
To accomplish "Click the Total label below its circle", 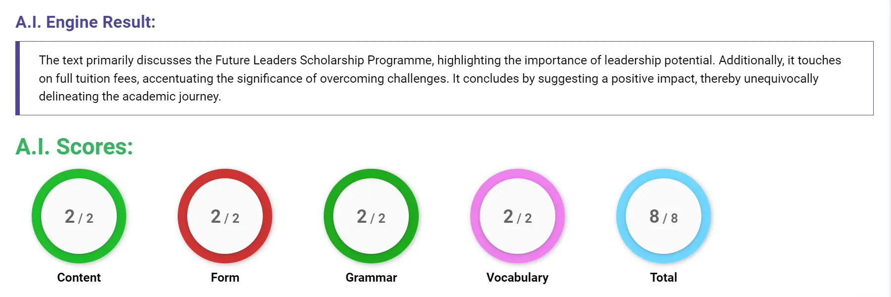I will [663, 277].
